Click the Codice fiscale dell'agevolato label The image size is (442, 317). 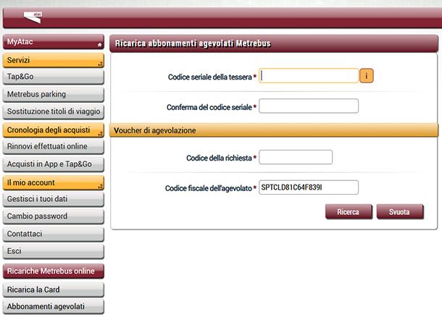coord(208,188)
